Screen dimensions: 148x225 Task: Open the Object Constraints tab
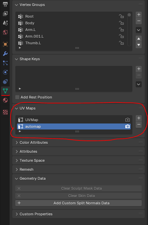[x=5, y=82]
